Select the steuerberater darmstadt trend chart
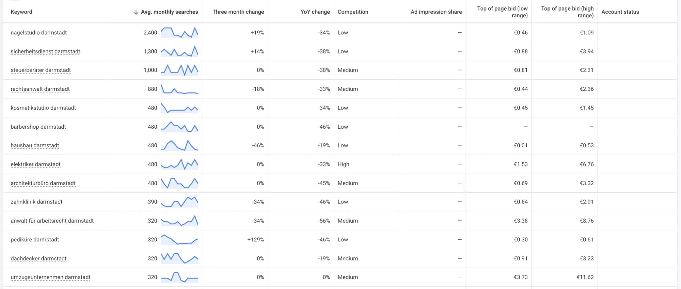Image resolution: width=681 pixels, height=289 pixels. point(179,70)
